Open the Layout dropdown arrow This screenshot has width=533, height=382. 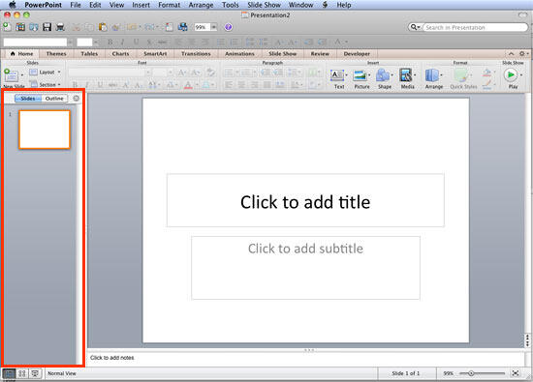(59, 72)
